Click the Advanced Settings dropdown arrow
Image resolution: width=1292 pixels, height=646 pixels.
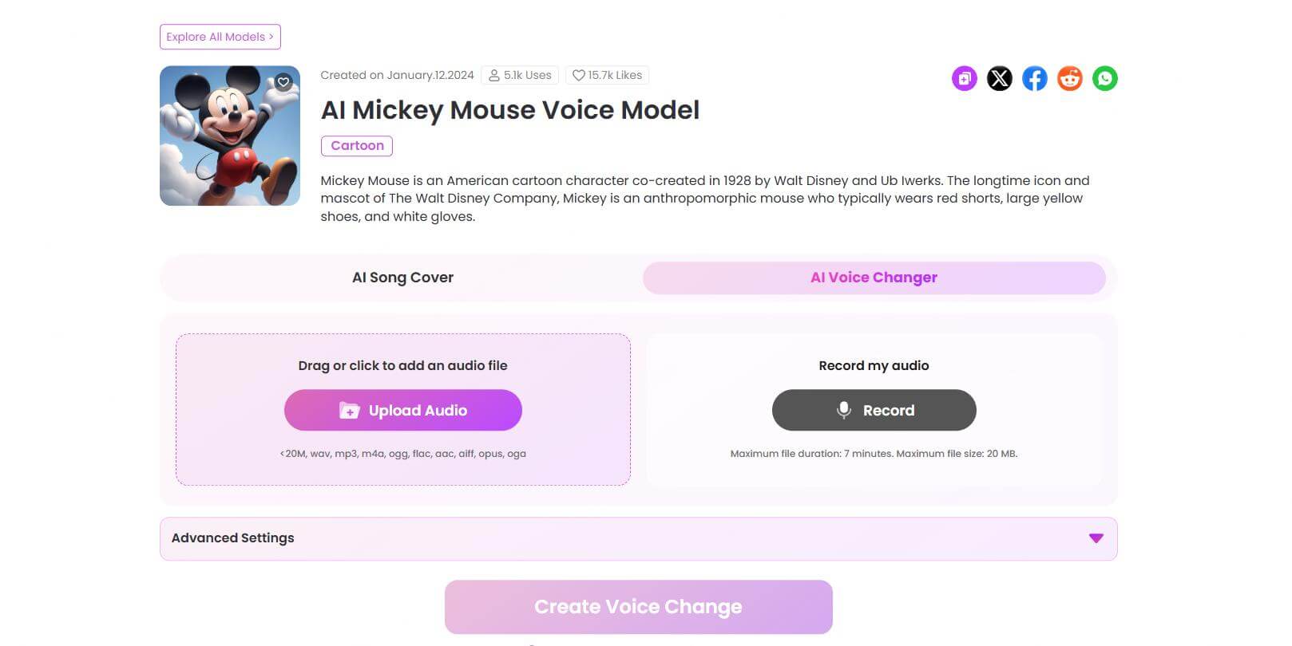pyautogui.click(x=1095, y=538)
